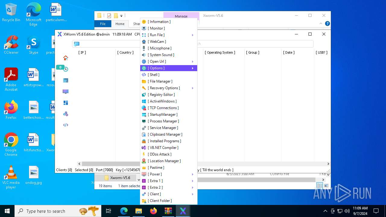Choose Open Url from the context menu
The width and height of the screenshot is (386, 217).
[169, 61]
